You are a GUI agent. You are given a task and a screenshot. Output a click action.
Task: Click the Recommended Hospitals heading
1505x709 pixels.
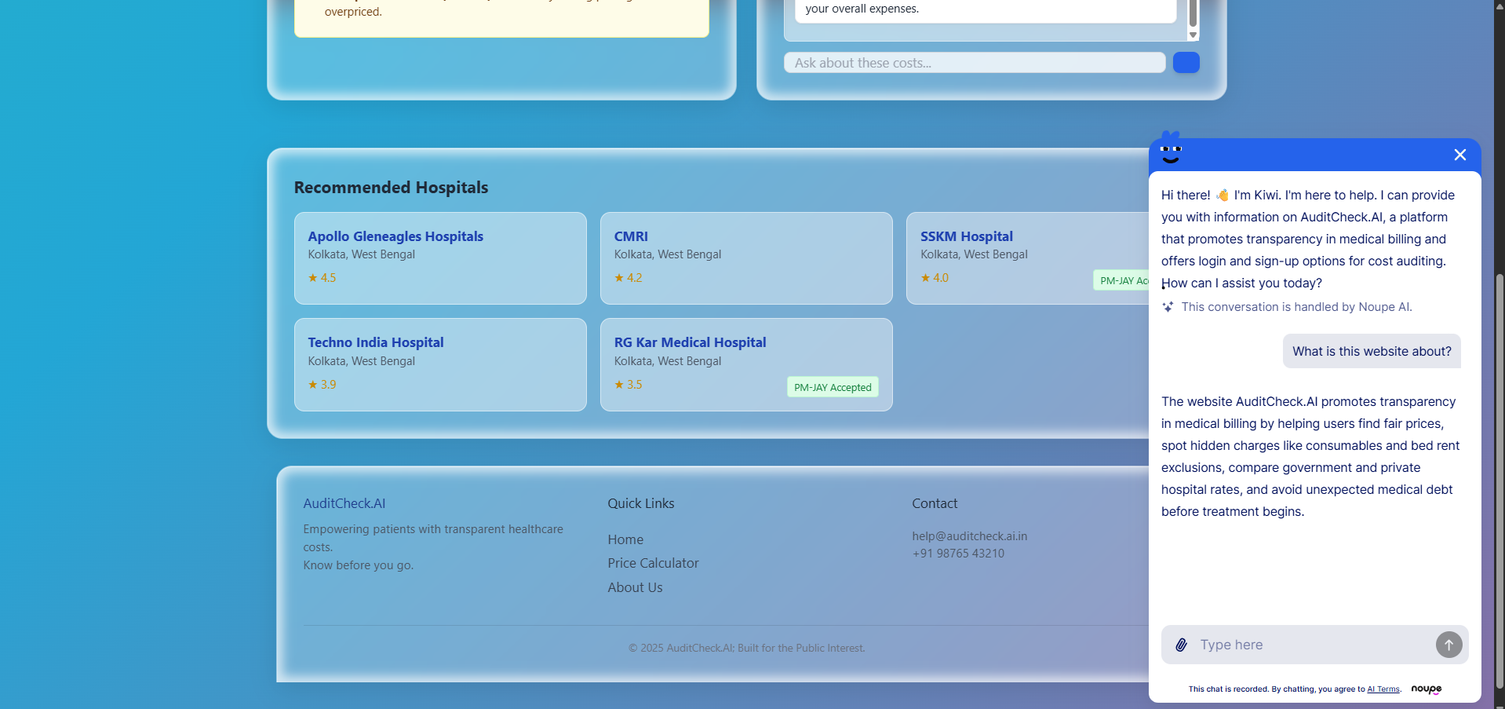pyautogui.click(x=391, y=187)
